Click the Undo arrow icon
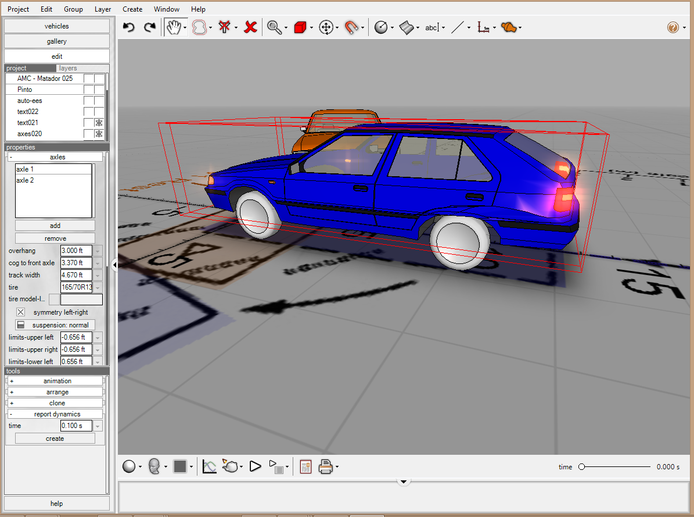The height and width of the screenshot is (517, 694). pos(129,27)
